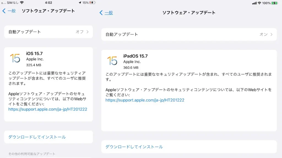This screenshot has height=158, width=282.
Task: Open support.apple.com link in iOS 15.7 card
Action: (48, 109)
